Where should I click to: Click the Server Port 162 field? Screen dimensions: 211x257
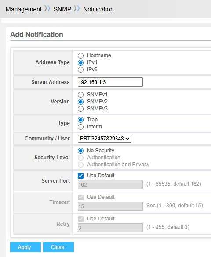[110, 184]
